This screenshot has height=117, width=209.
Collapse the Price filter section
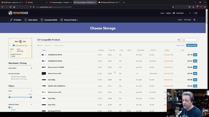click(x=31, y=91)
